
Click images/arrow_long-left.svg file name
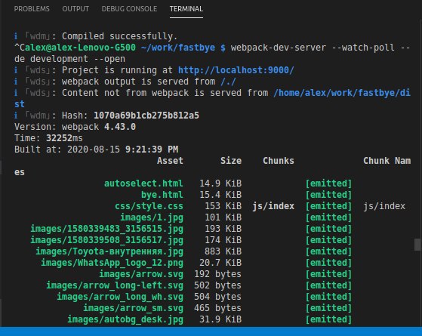pyautogui.click(x=115, y=285)
